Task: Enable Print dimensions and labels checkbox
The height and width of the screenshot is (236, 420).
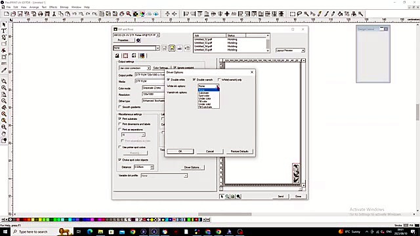Action: 120,124
